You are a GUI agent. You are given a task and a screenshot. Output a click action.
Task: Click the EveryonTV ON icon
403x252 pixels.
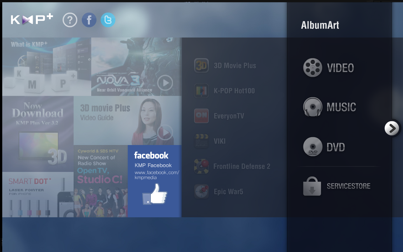(201, 116)
